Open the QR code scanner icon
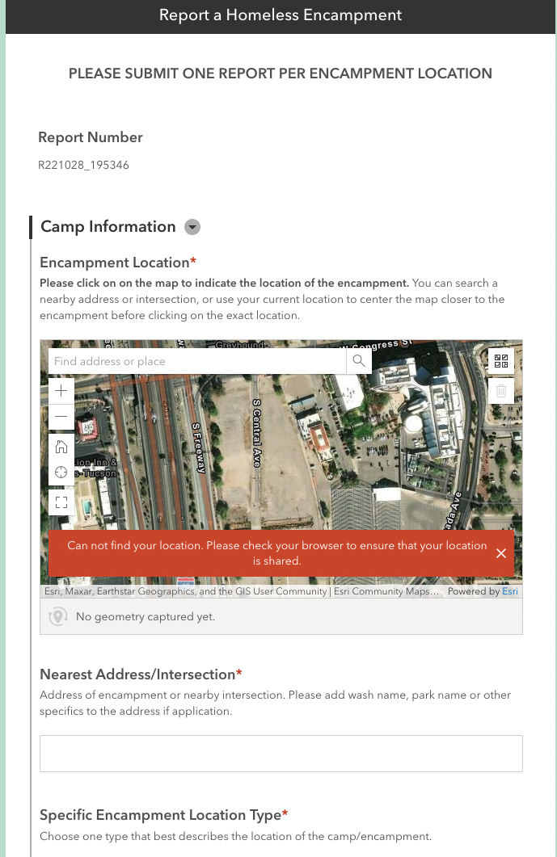The image size is (557, 857). click(501, 362)
